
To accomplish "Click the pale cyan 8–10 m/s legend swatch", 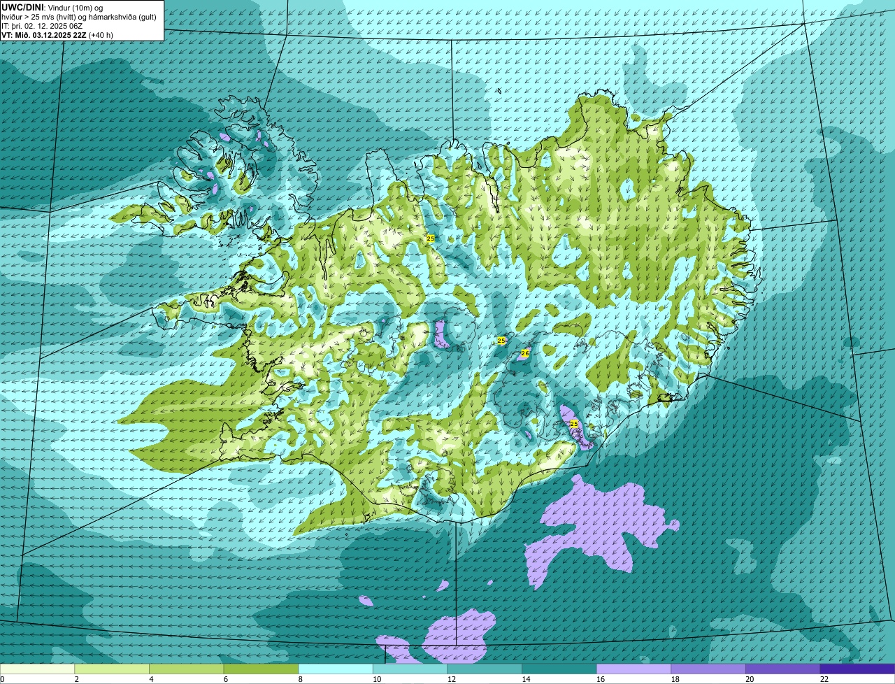I will (x=336, y=669).
